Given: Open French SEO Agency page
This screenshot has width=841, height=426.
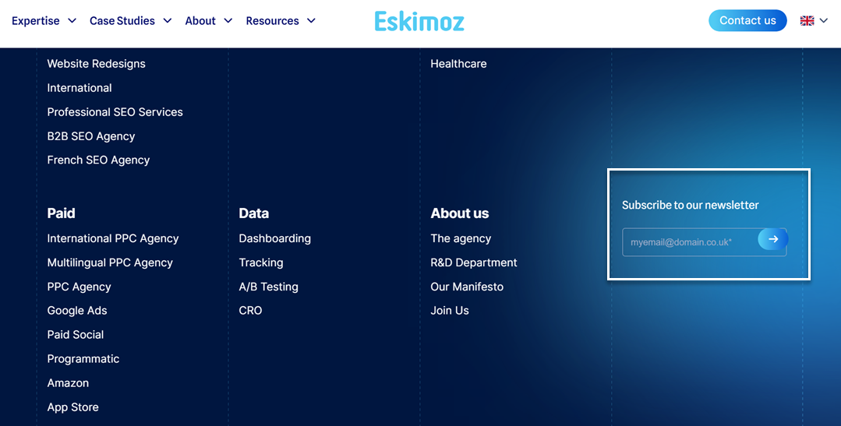Looking at the screenshot, I should pos(98,160).
